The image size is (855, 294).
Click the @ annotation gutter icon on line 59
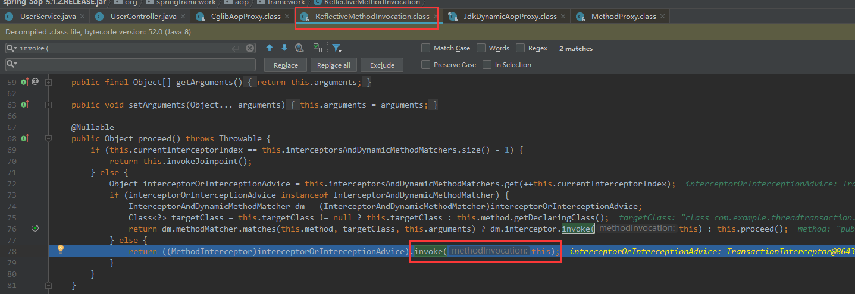point(35,81)
